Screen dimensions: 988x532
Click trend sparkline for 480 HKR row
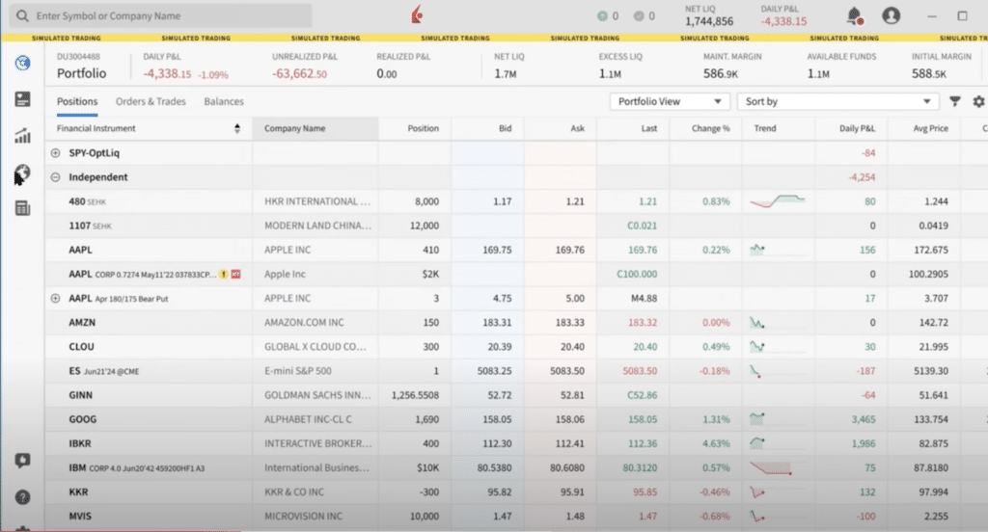point(778,201)
